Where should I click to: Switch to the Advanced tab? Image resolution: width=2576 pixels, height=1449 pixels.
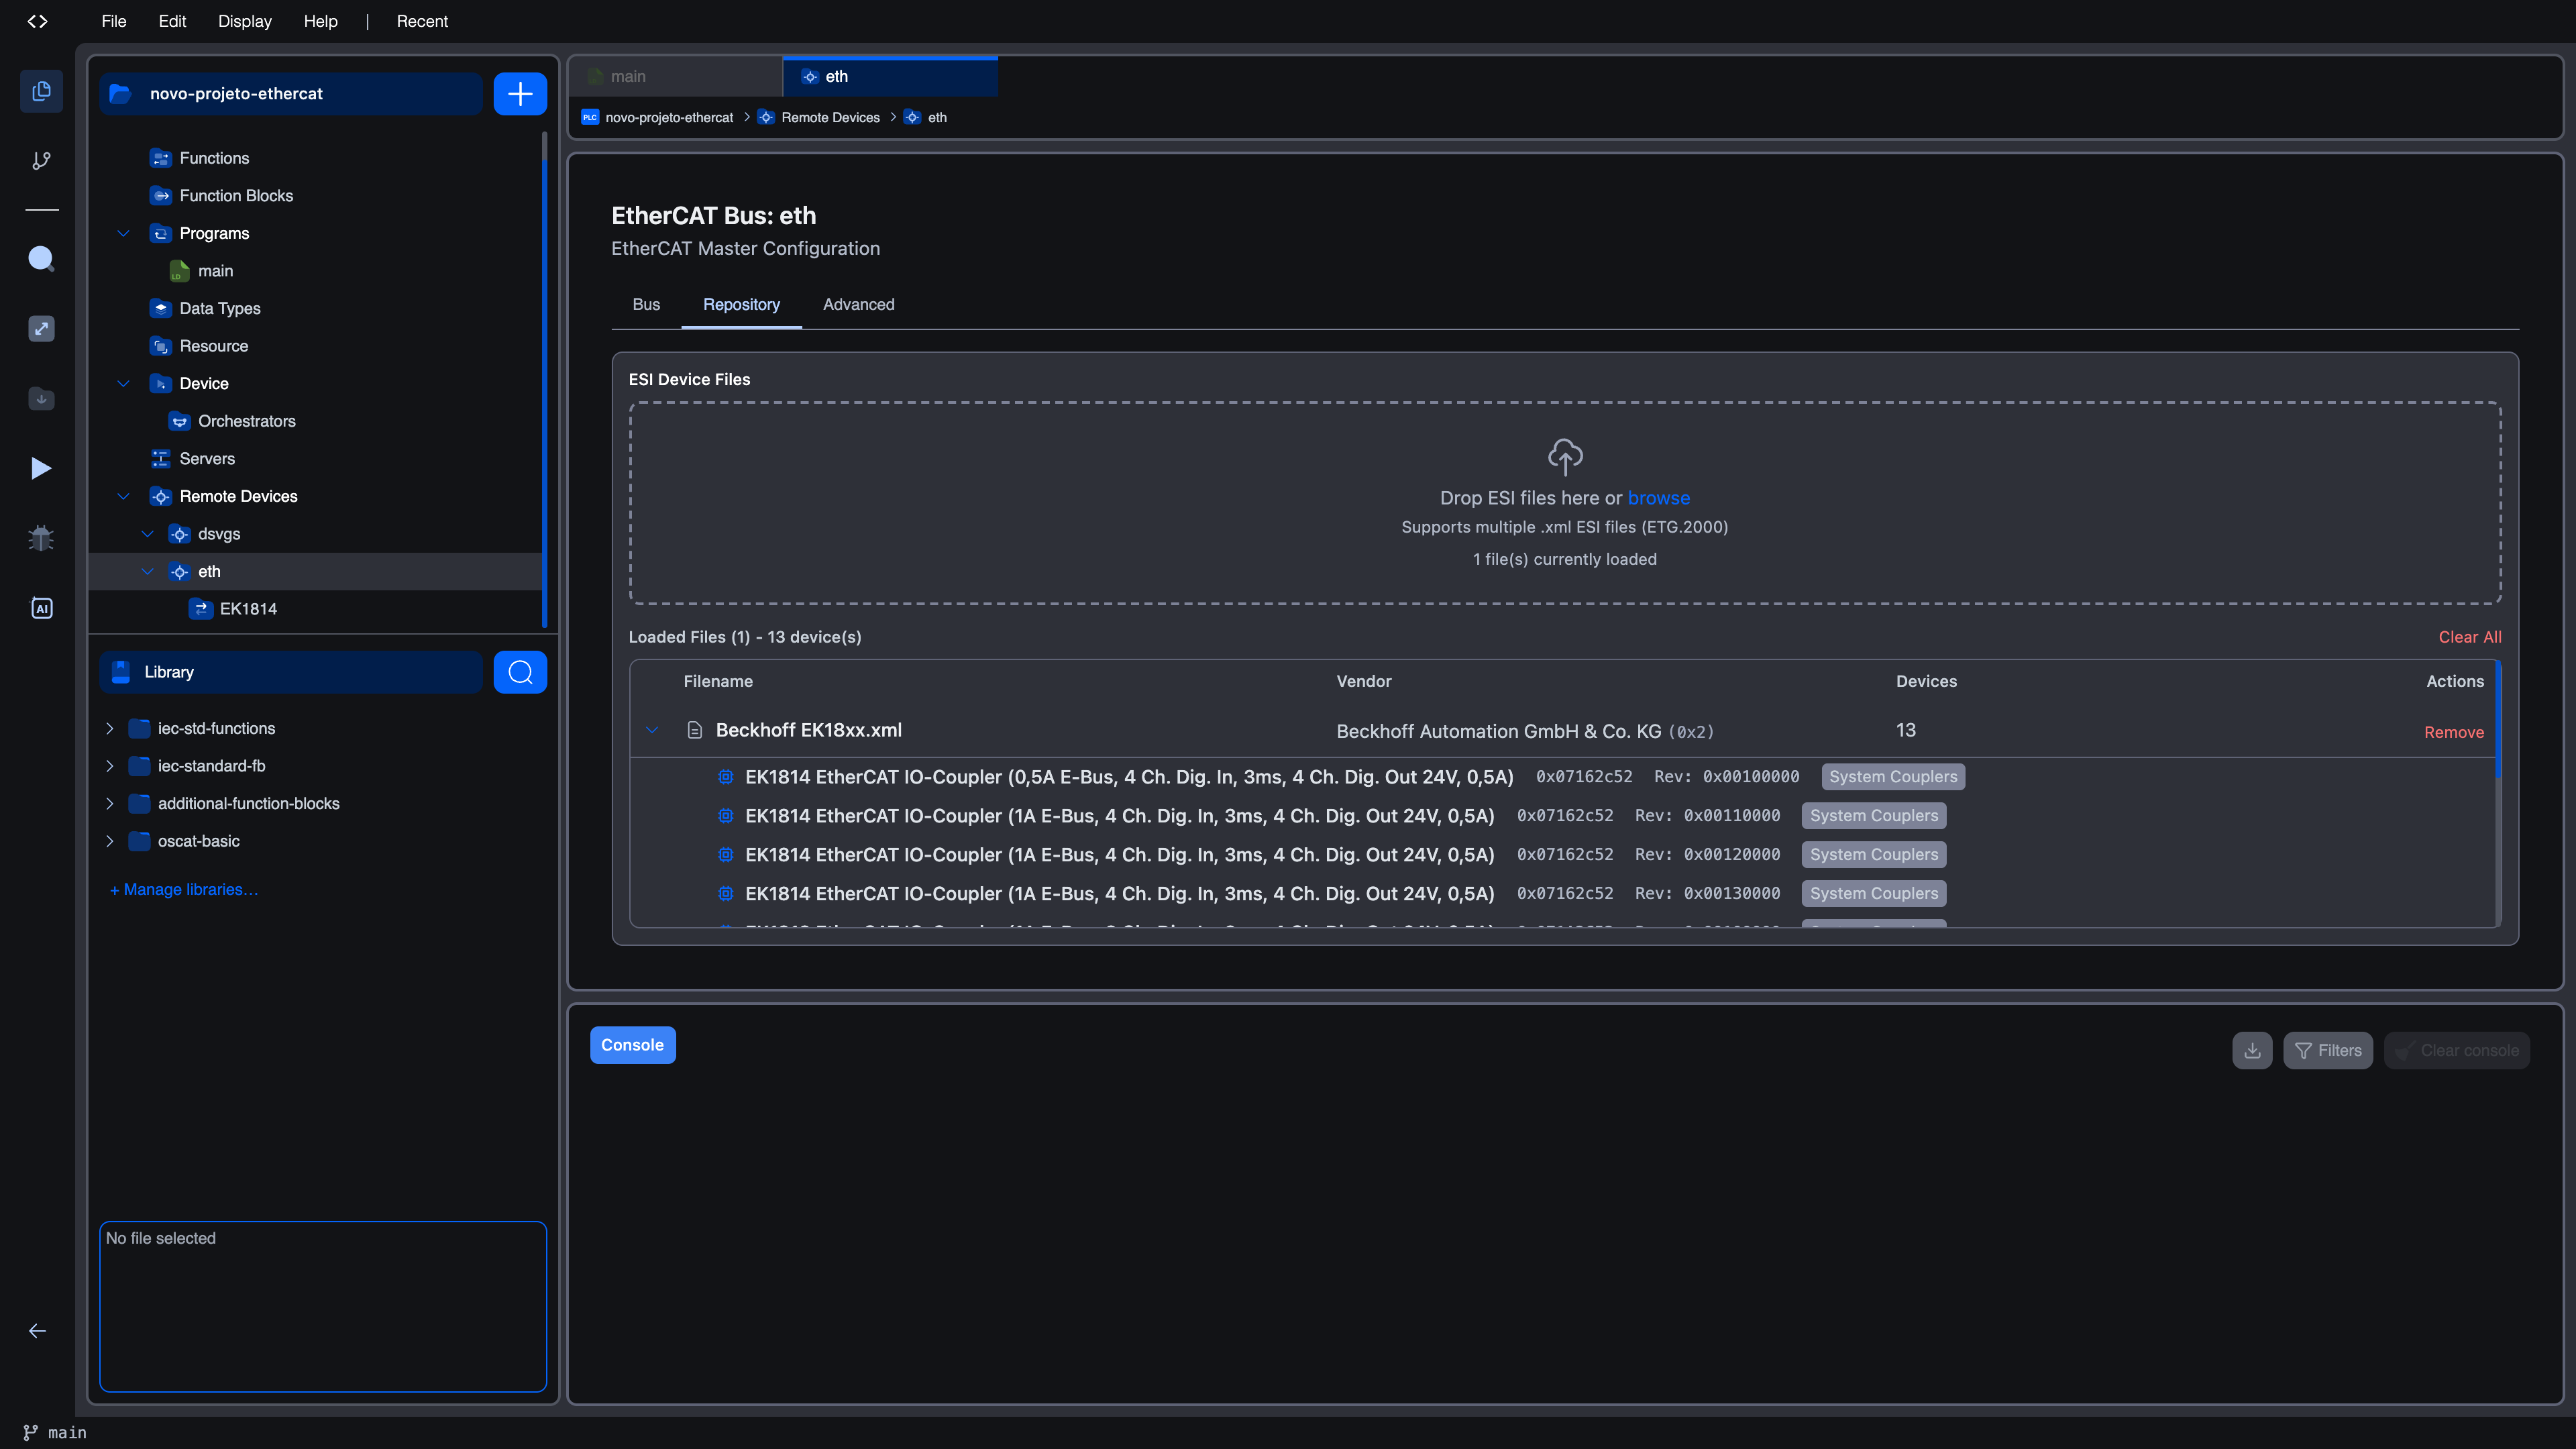(858, 305)
